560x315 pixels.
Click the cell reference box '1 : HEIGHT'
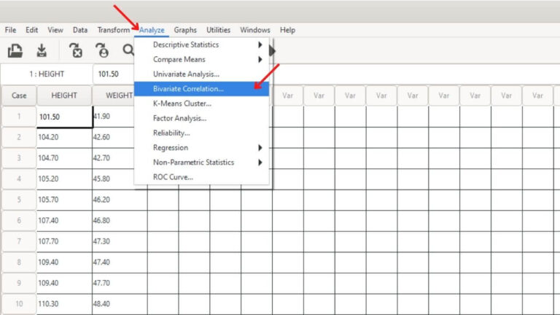click(x=47, y=74)
